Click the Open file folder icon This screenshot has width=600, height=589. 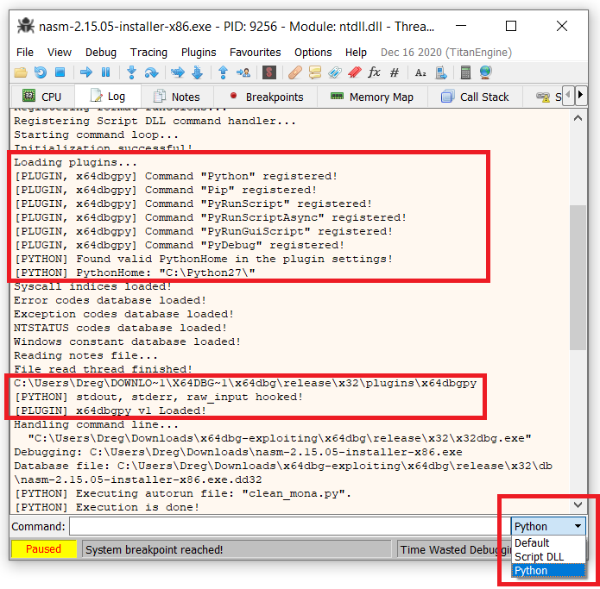(x=21, y=72)
